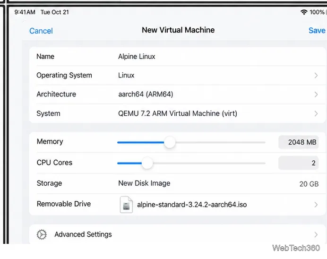327x259 pixels.
Task: Open the Operating System chevron
Action: pos(316,75)
